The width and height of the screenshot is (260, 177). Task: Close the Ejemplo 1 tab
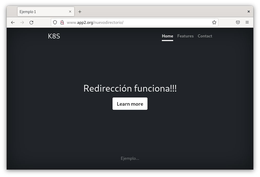tap(70, 12)
